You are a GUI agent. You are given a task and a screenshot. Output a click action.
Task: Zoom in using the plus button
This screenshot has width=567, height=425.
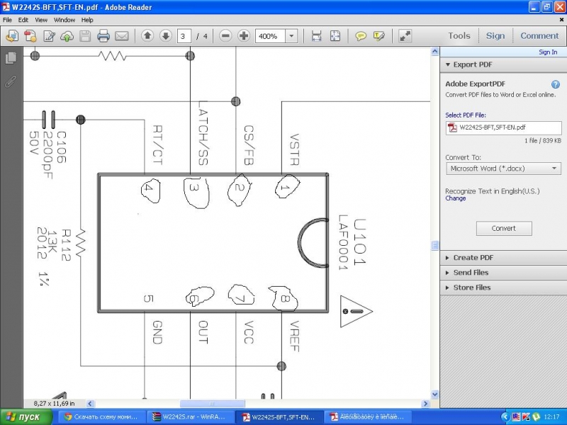[x=244, y=36]
